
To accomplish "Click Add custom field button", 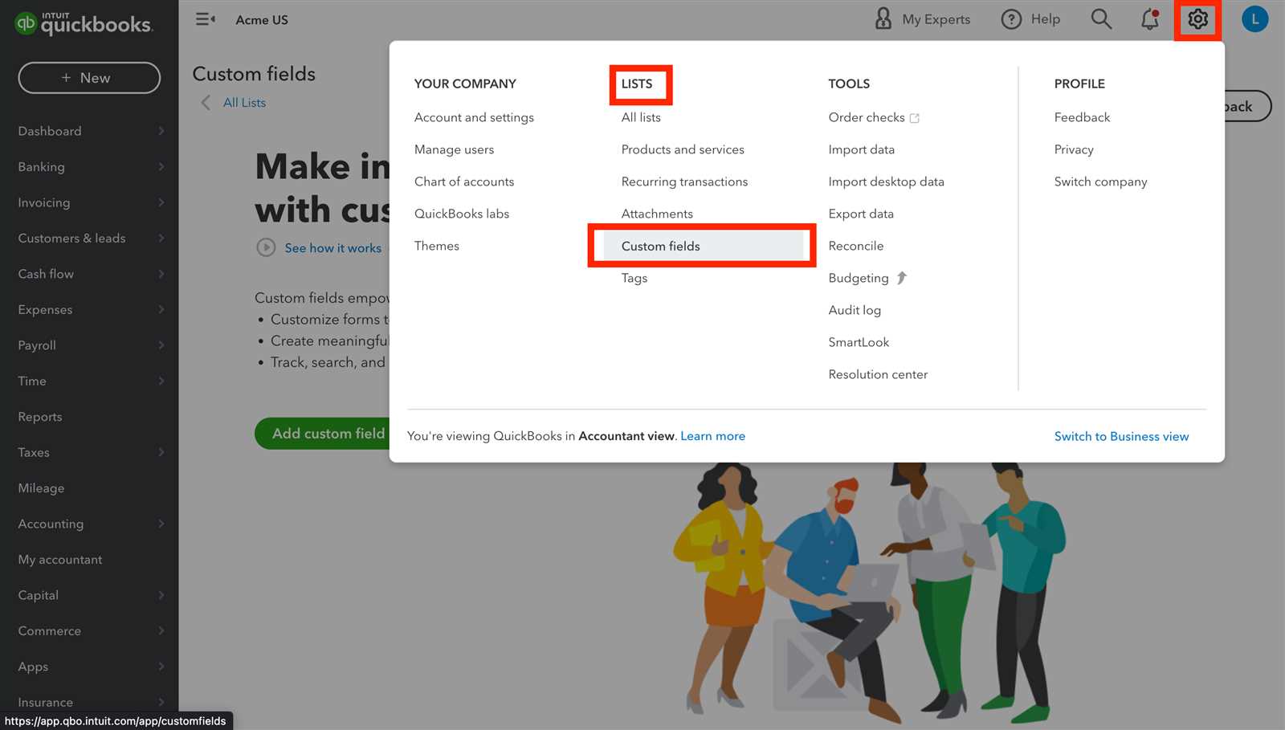I will (x=323, y=434).
